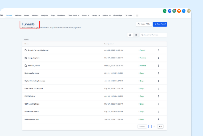
Task: Switch to list view layout
Action: (x=136, y=35)
